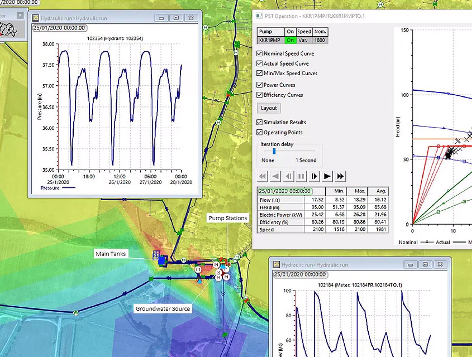Viewport: 472px width, 357px height.
Task: Click the Min. column header
Action: click(336, 191)
